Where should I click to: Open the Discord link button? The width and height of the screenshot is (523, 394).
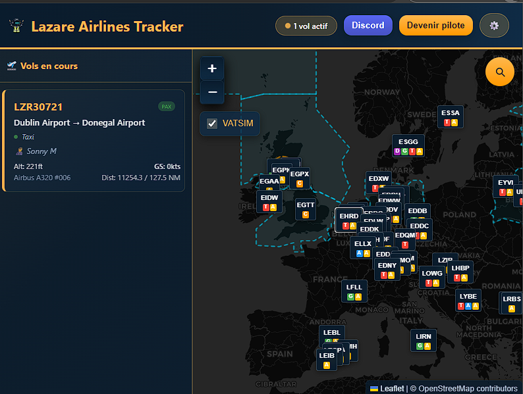(368, 25)
